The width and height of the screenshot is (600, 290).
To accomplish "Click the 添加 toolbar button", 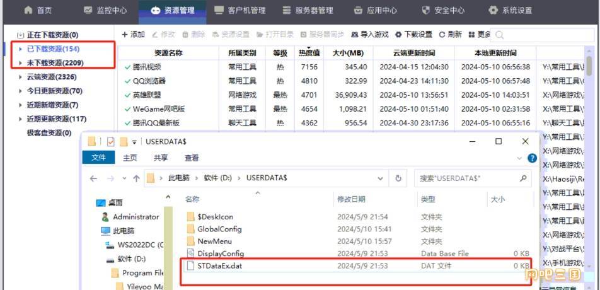I will pyautogui.click(x=133, y=35).
